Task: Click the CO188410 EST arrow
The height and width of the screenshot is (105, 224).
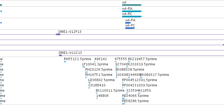Action: point(89,88)
